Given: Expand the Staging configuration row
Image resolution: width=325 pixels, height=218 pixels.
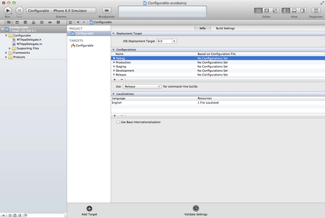Looking at the screenshot, I should pos(114,66).
